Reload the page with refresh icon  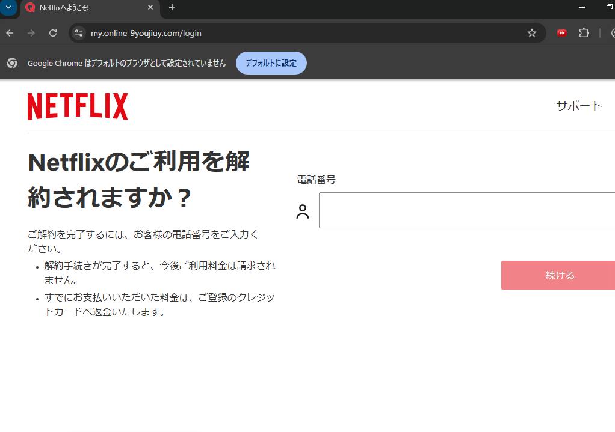coord(53,33)
